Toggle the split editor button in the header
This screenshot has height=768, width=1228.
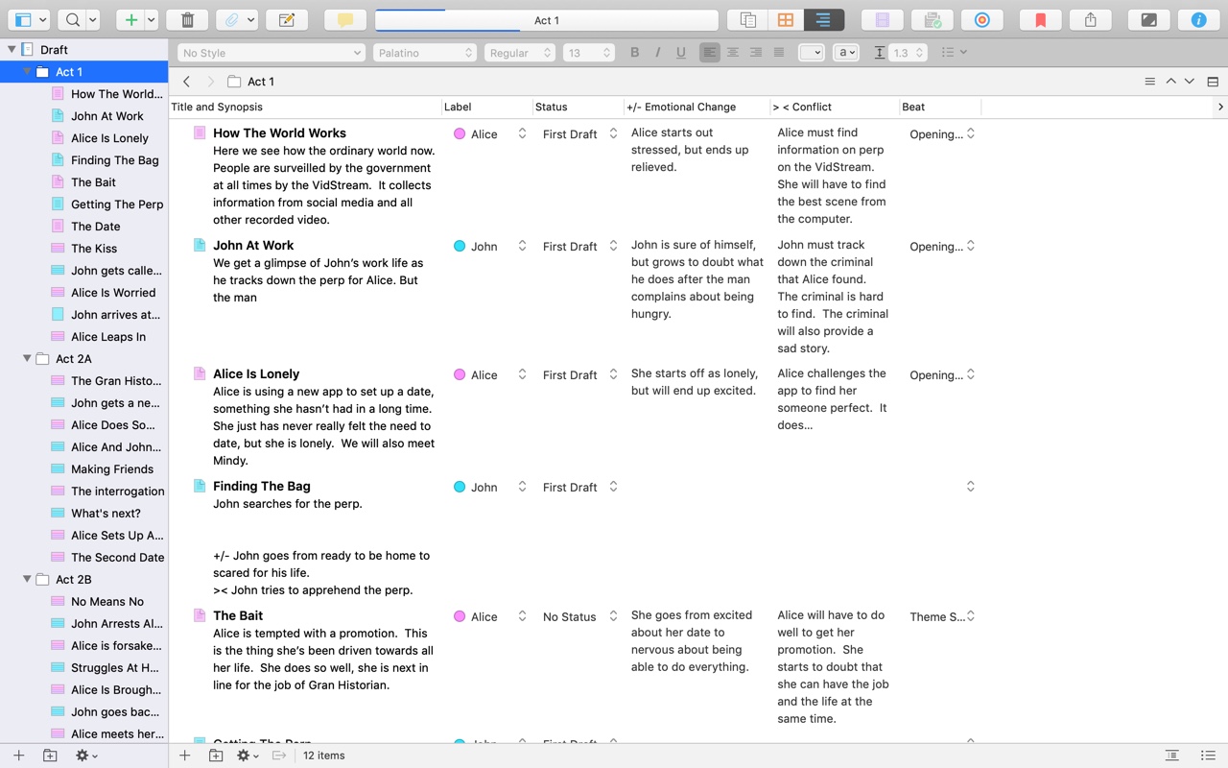click(1213, 82)
